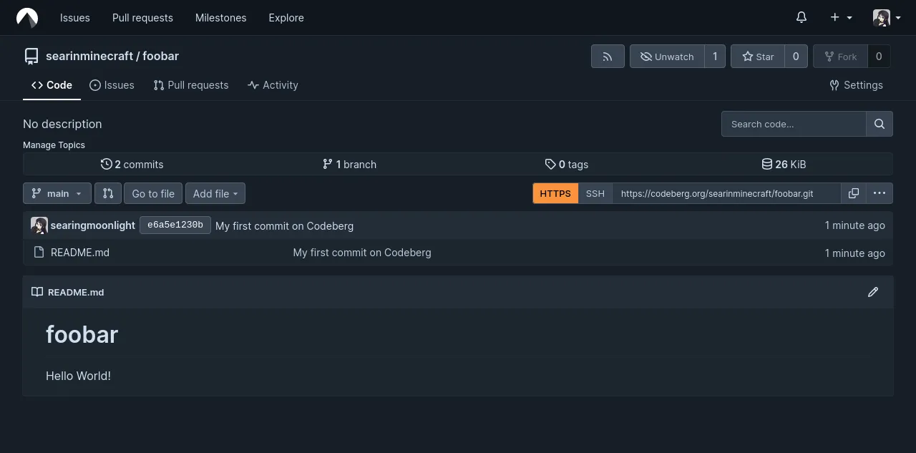Screen dimensions: 916x453
Task: Click the RSS feed icon
Action: coord(607,56)
